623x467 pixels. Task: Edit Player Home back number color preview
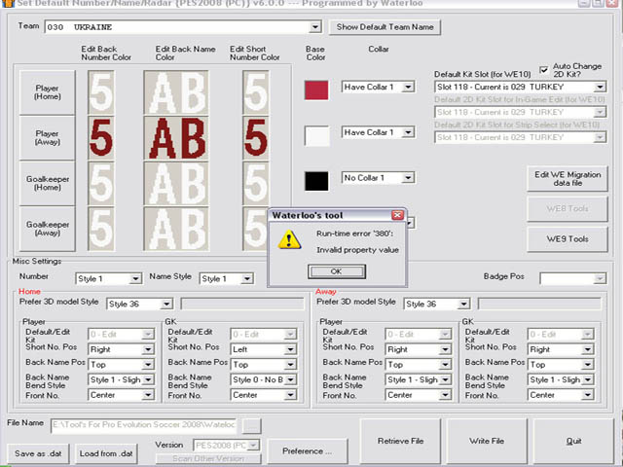click(x=101, y=92)
